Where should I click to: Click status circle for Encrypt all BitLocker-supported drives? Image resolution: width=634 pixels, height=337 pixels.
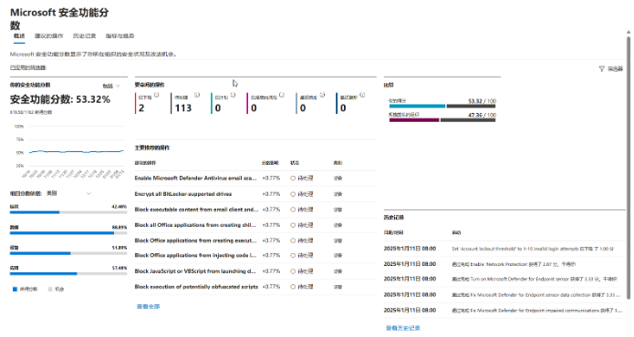coord(293,194)
